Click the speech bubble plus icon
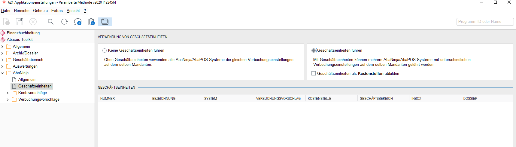The image size is (516, 147). pos(78,22)
